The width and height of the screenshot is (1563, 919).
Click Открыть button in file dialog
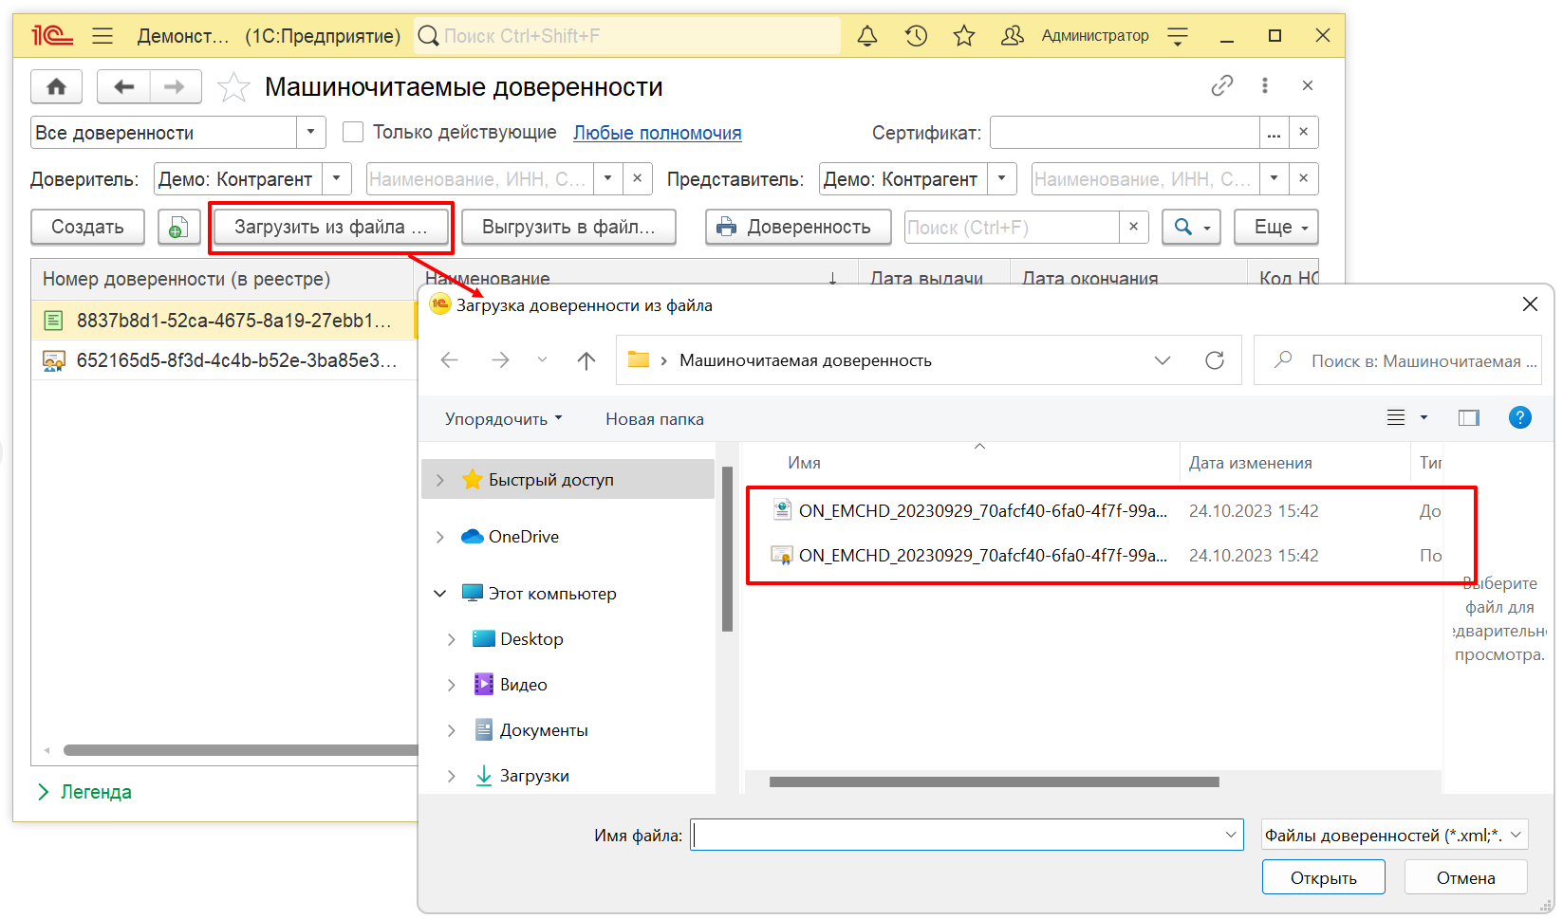[x=1323, y=877]
